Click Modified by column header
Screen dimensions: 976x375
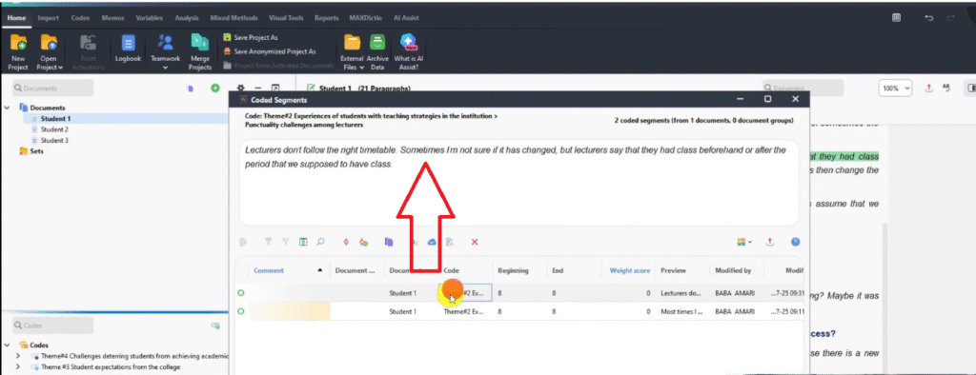(734, 270)
